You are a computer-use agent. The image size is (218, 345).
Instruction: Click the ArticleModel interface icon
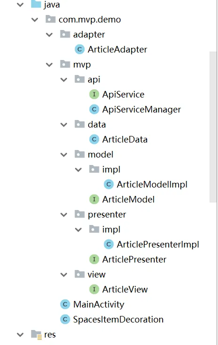(94, 199)
